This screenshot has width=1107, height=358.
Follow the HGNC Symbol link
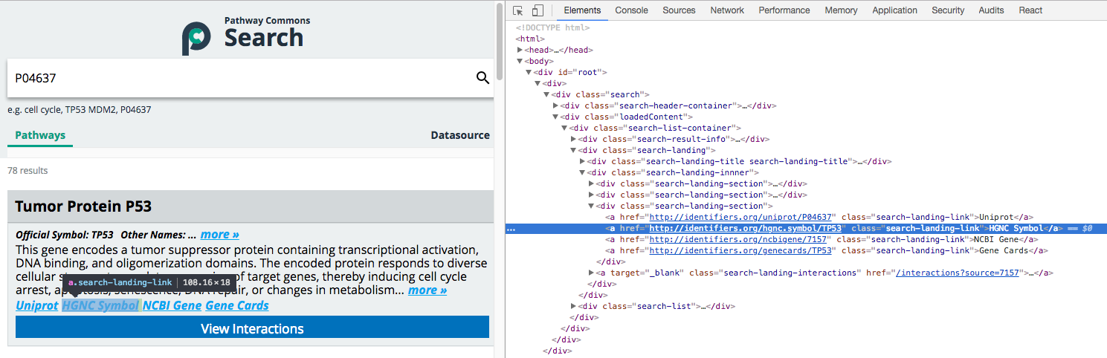click(100, 305)
